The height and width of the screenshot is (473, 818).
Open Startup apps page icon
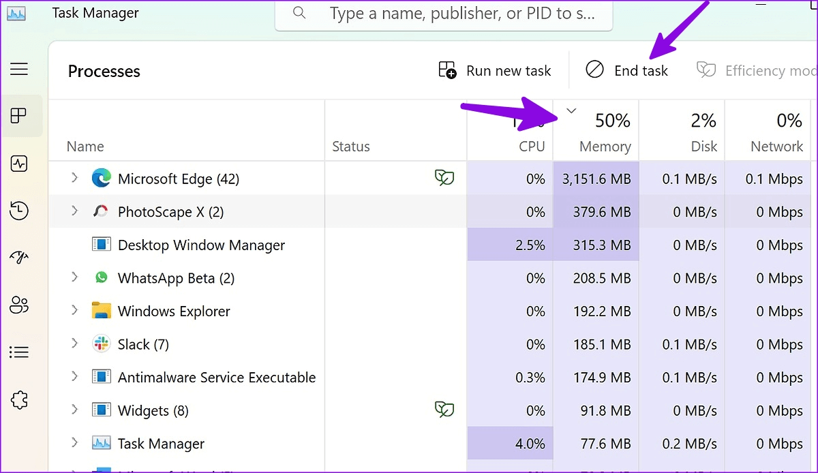(x=19, y=258)
